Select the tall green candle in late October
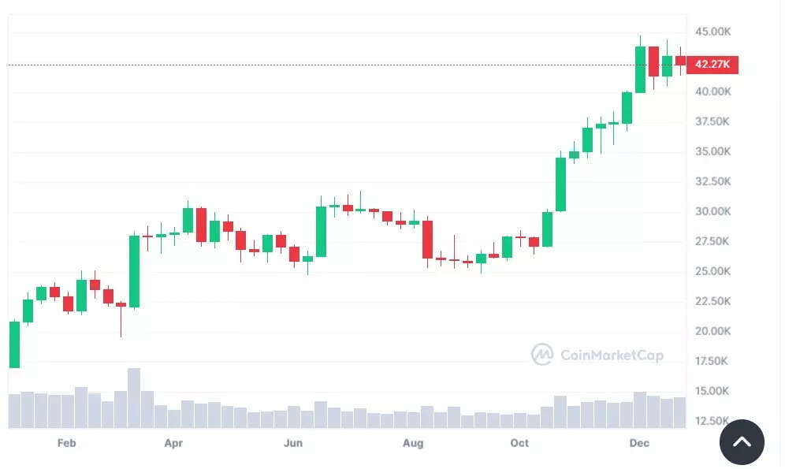Image resolution: width=785 pixels, height=469 pixels. pyautogui.click(x=560, y=184)
